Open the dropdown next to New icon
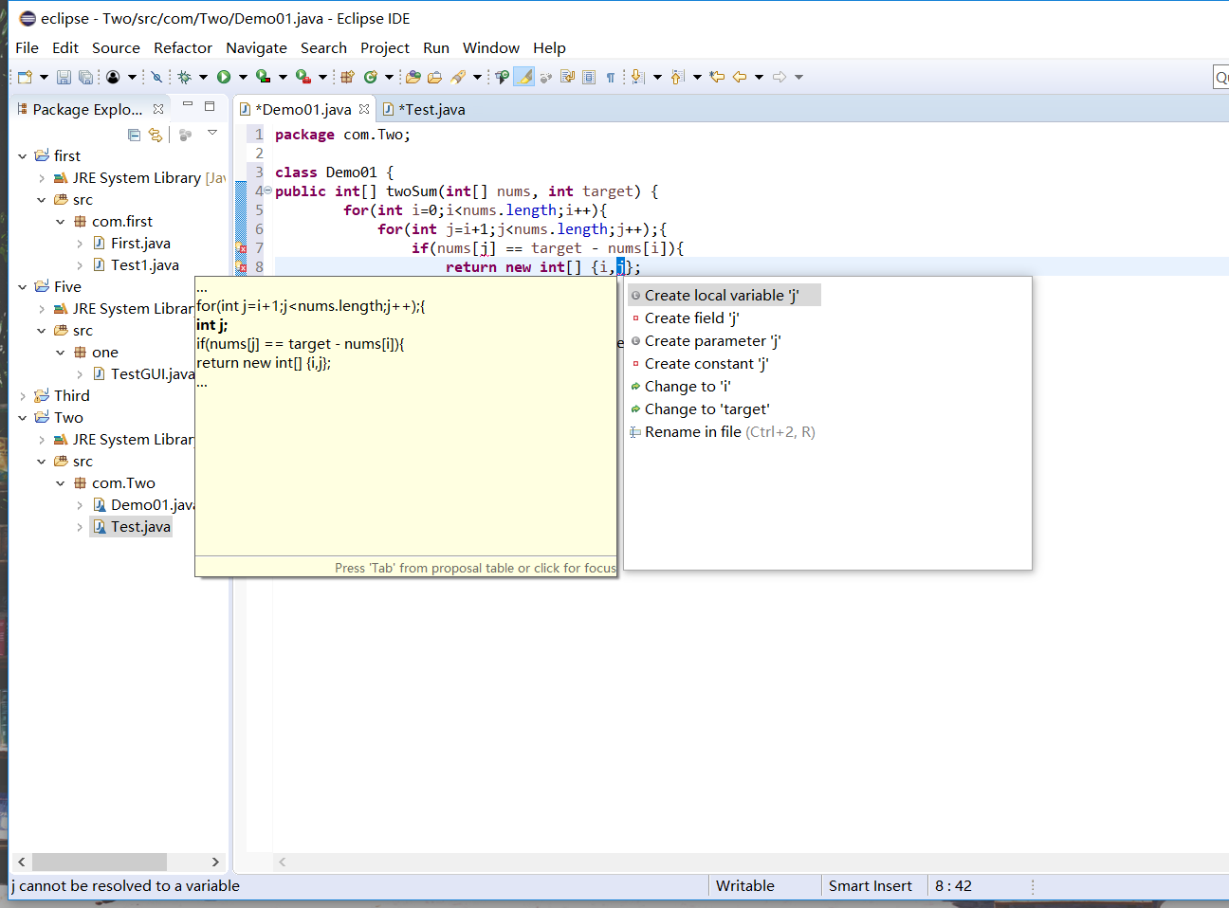The height and width of the screenshot is (908, 1229). coord(44,77)
